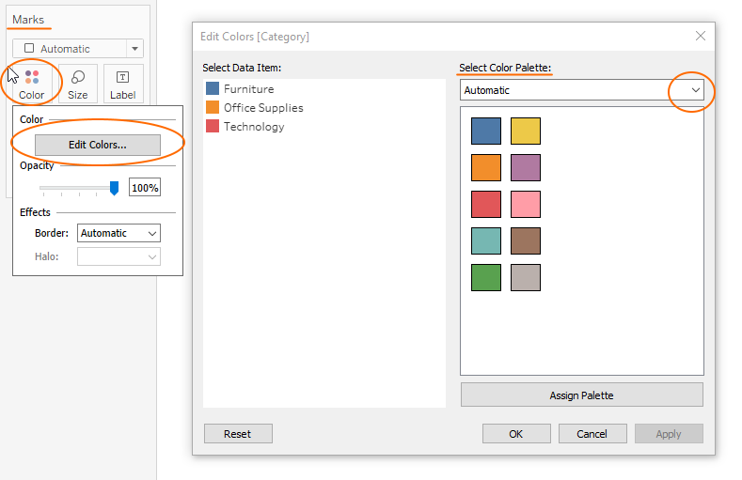The image size is (742, 480).
Task: Confirm with the OK button
Action: click(x=515, y=434)
